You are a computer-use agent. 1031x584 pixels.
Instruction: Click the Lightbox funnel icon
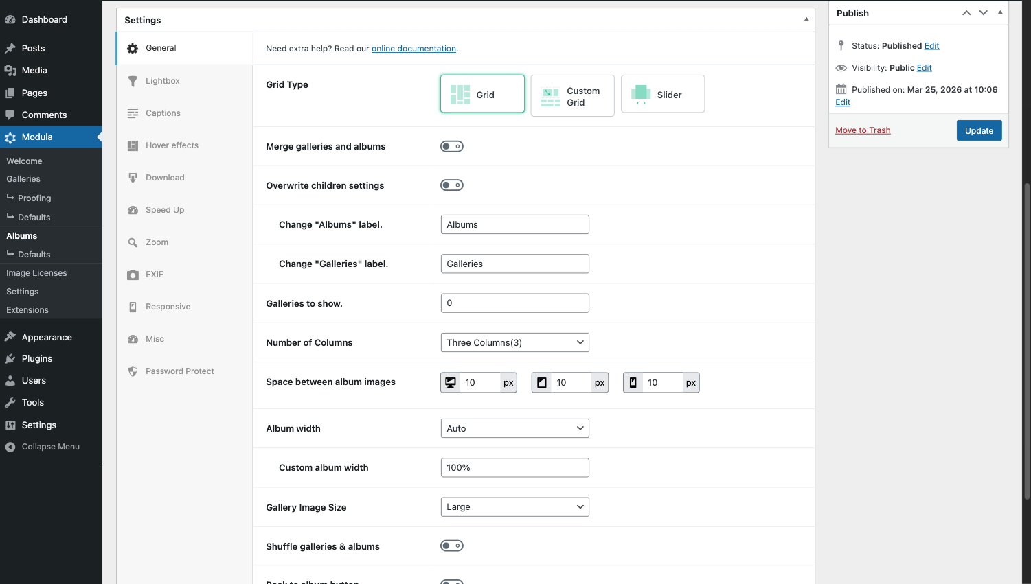[133, 81]
